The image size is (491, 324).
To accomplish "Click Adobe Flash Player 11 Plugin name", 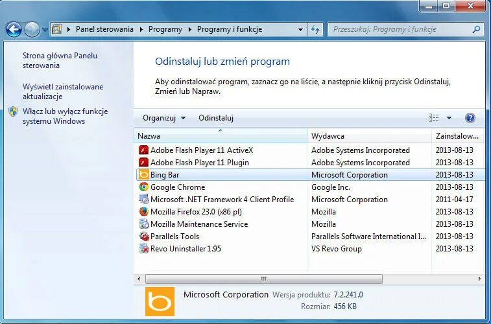I will click(200, 162).
